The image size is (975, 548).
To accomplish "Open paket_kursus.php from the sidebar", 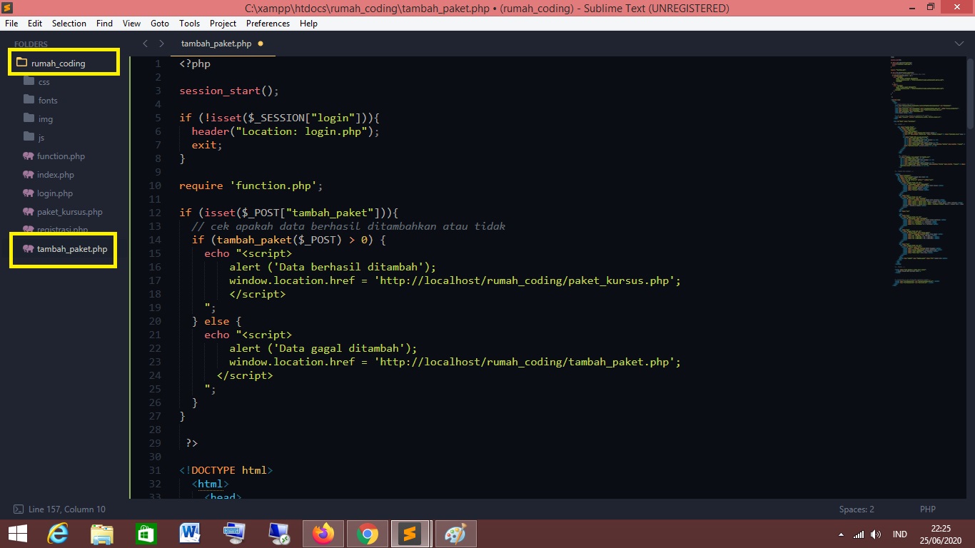I will click(x=69, y=212).
